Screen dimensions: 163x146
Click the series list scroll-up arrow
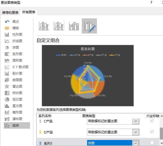[x=162, y=116]
